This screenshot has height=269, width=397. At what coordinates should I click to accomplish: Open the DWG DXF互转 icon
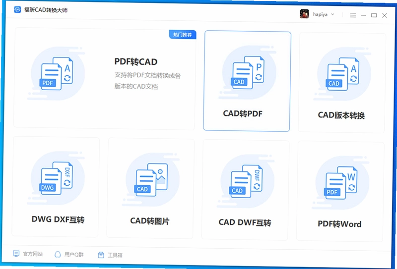coord(56,178)
